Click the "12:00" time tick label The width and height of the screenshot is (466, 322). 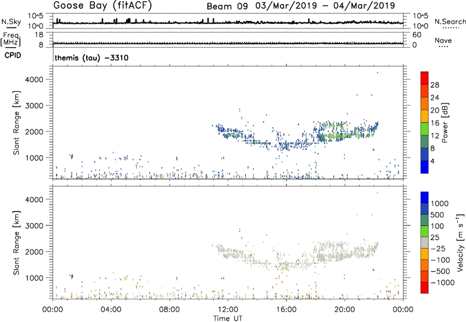(x=228, y=310)
